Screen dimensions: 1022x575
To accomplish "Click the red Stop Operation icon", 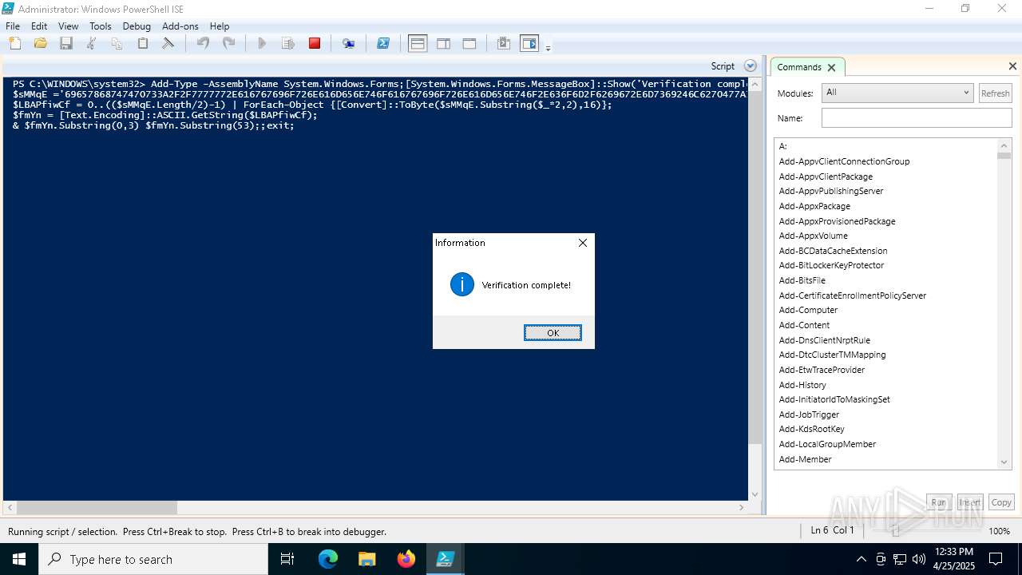I will tap(315, 44).
